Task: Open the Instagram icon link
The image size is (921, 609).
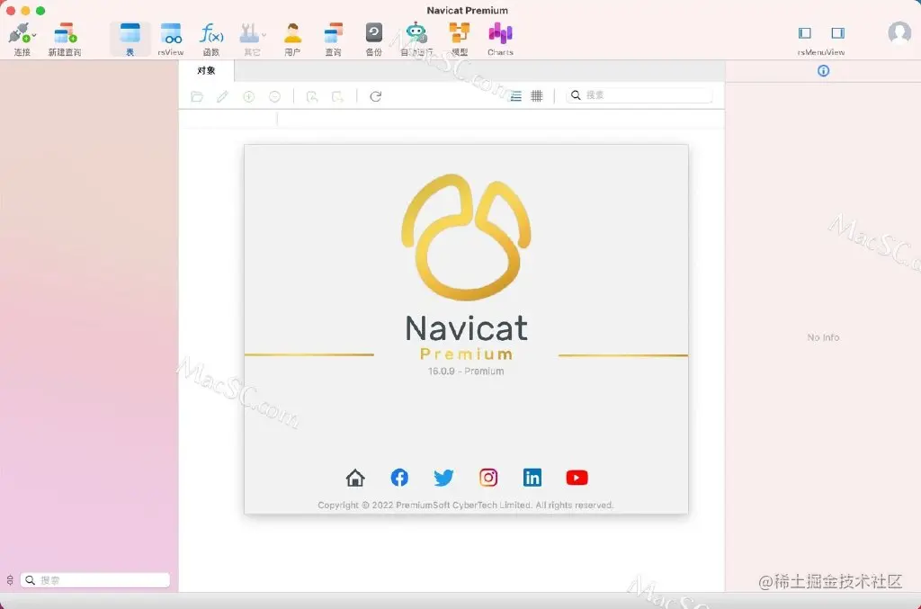Action: coord(488,478)
